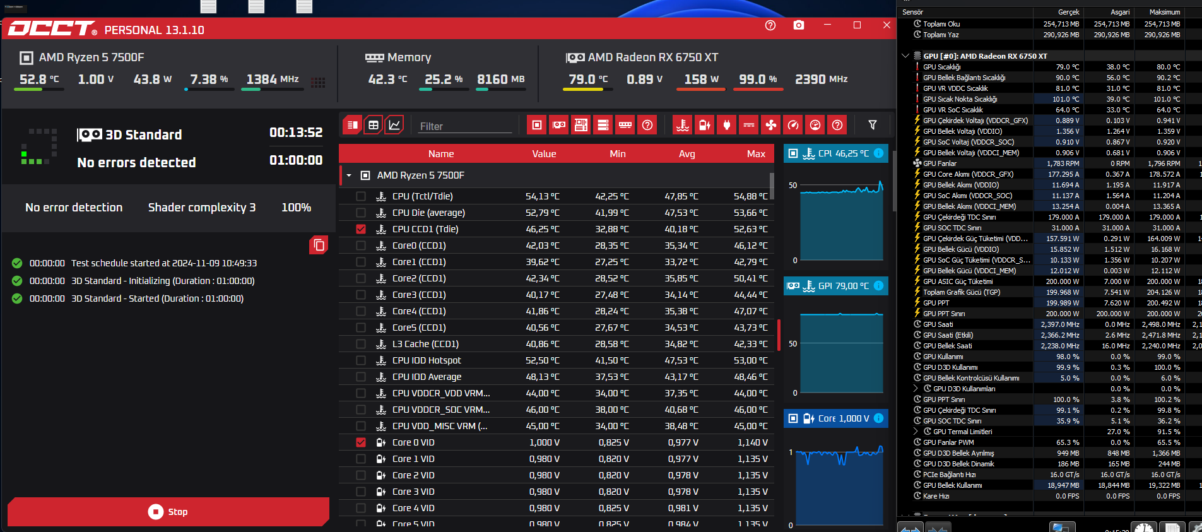Collapse the AMD Ryzen 5 7500F sensor group
The width and height of the screenshot is (1202, 532).
click(349, 175)
